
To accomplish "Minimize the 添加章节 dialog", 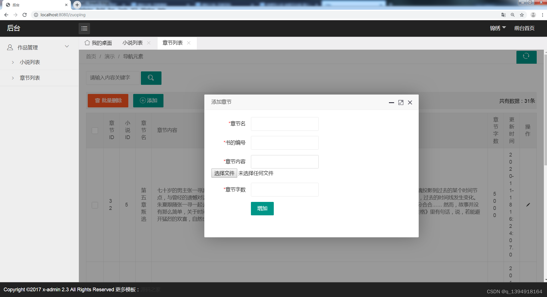I will click(391, 103).
